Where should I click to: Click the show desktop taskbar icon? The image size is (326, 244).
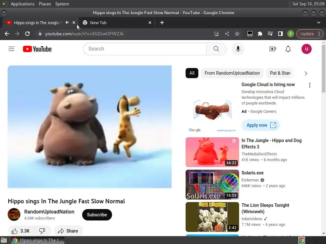coord(4,240)
